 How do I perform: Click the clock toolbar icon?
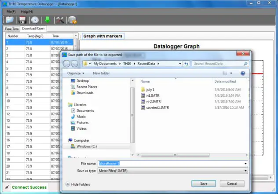[x=35, y=20]
